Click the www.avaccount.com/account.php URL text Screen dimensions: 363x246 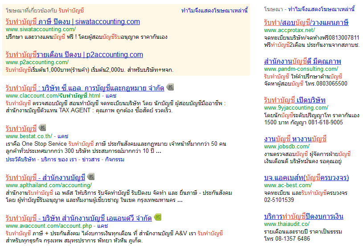pyautogui.click(x=49, y=226)
